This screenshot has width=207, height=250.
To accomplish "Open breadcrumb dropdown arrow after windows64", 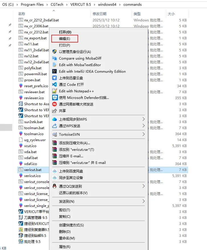I will point(120,5).
